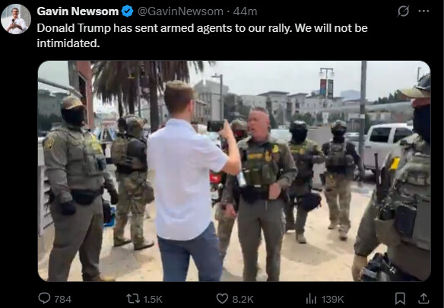444x308 pixels.
Task: Like the post with the heart icon
Action: [222, 299]
